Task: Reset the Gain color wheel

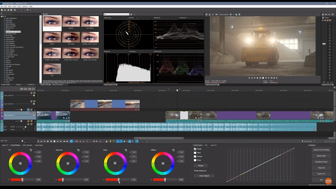Action: (126, 150)
